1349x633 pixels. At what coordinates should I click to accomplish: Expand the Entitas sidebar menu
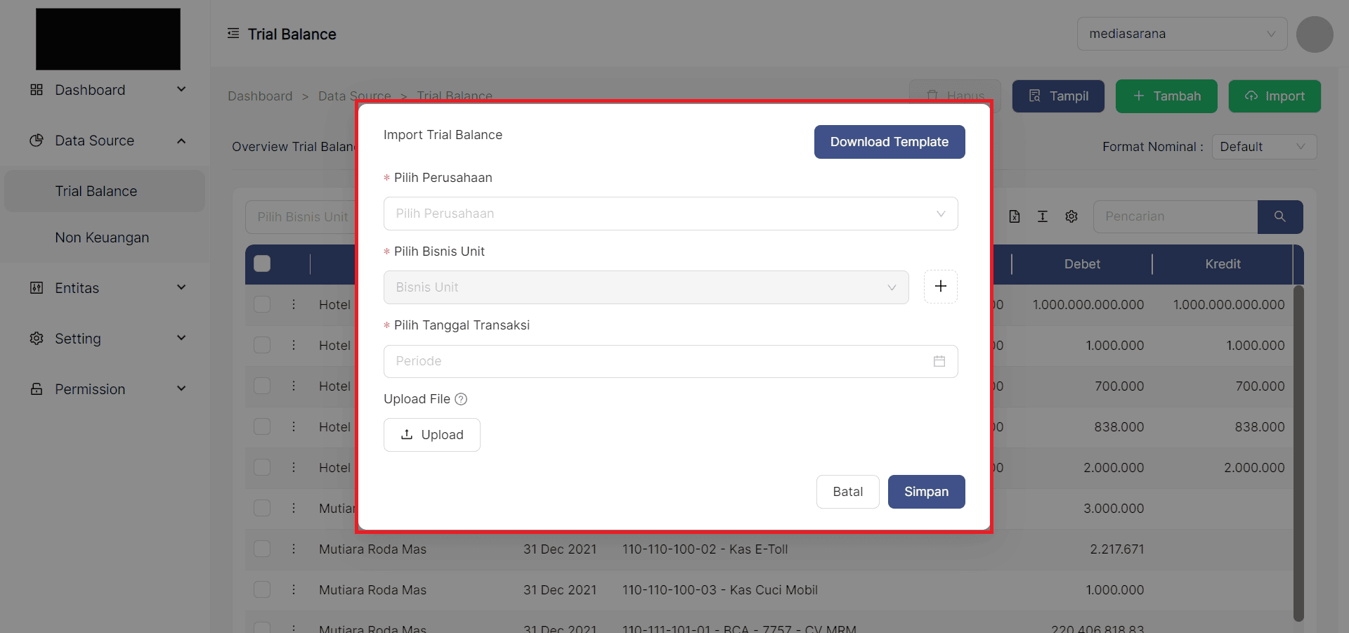coord(105,288)
